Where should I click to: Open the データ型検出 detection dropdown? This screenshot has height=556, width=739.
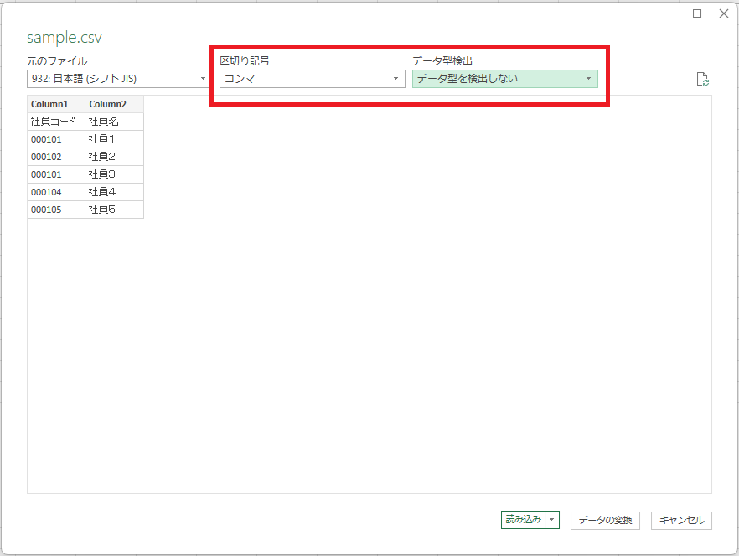tap(588, 77)
